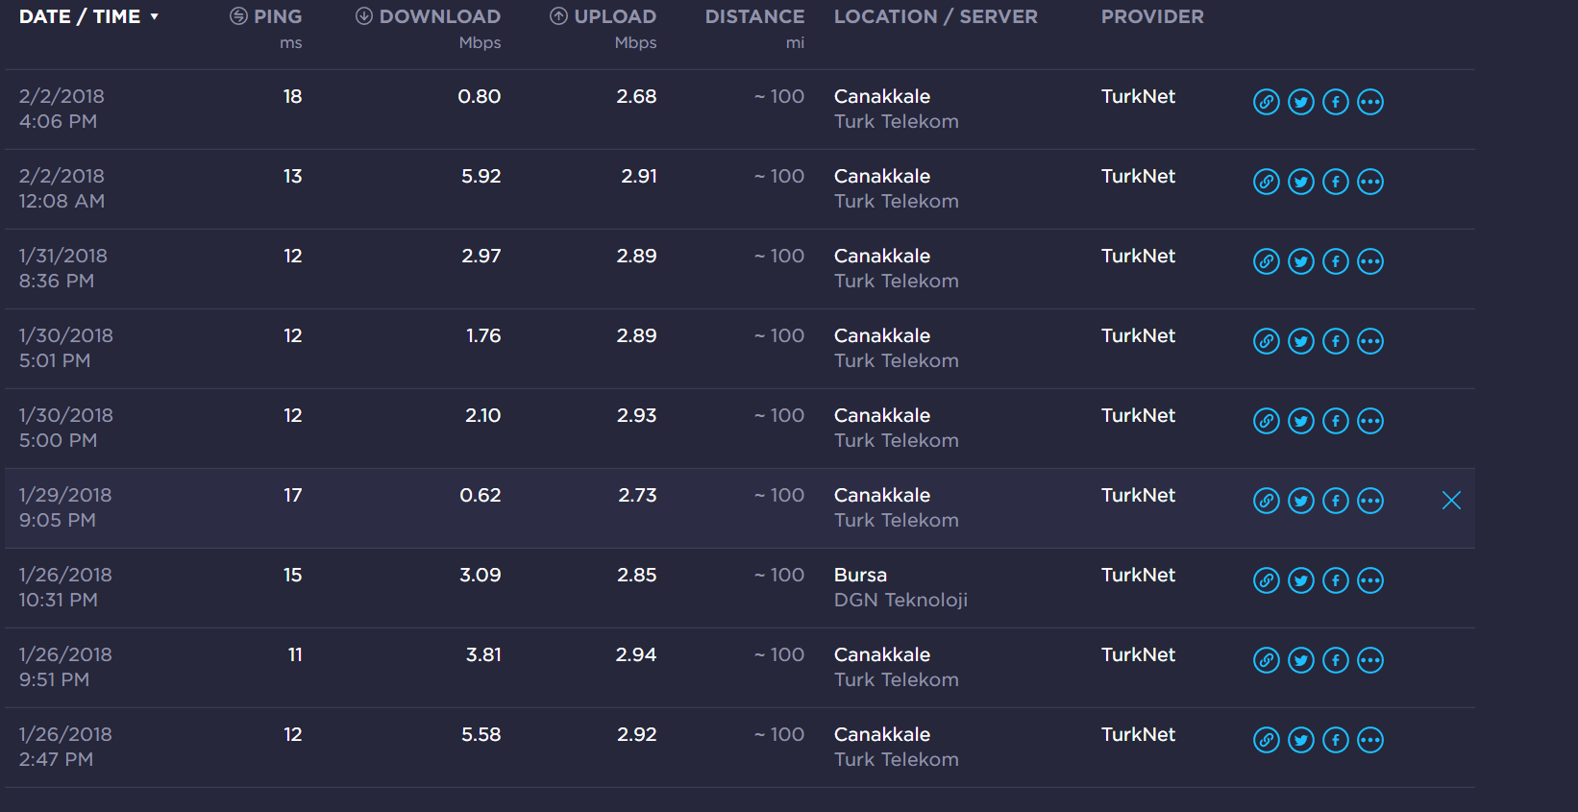
Task: Toggle the Date / Time sort arrow
Action: pyautogui.click(x=154, y=16)
